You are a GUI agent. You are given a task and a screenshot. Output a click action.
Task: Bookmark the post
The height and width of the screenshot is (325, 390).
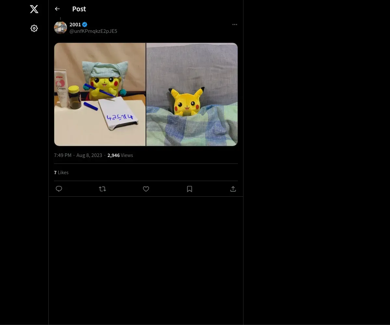coord(189,189)
